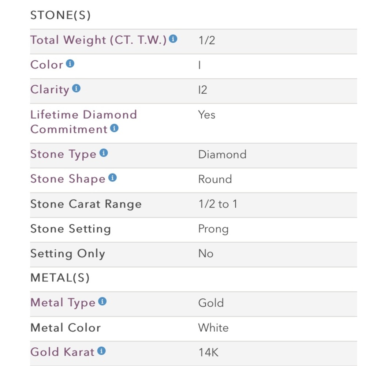
Task: Open the Lifetime Diamond Commitment link
Action: click(x=83, y=122)
